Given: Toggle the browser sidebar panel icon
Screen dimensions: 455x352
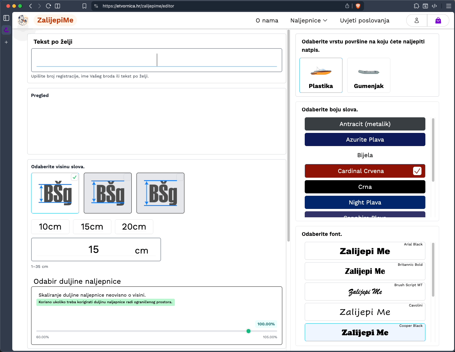Looking at the screenshot, I should [58, 6].
